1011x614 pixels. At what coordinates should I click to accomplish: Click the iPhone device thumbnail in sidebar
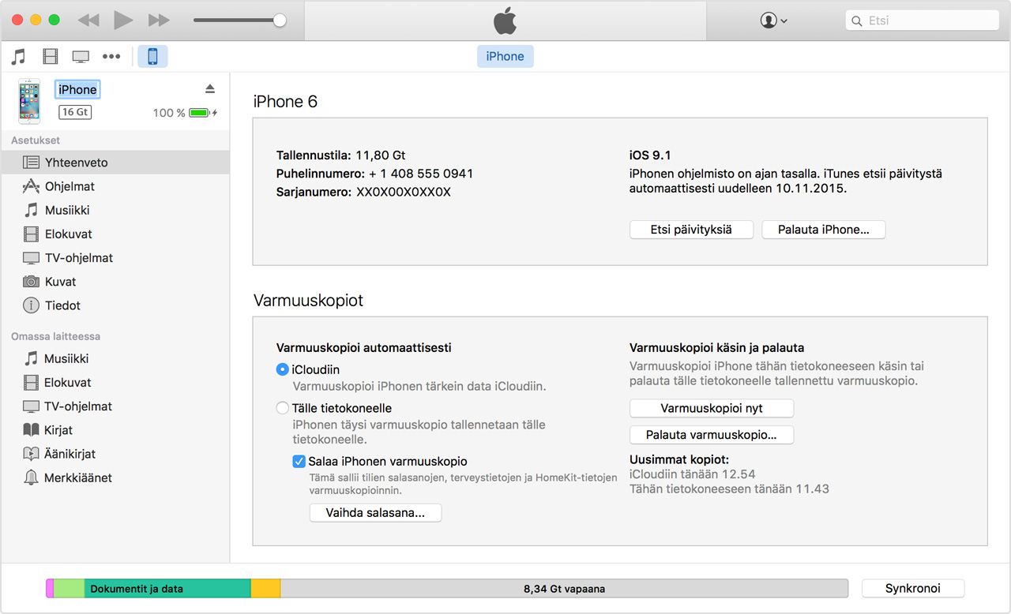tap(30, 101)
